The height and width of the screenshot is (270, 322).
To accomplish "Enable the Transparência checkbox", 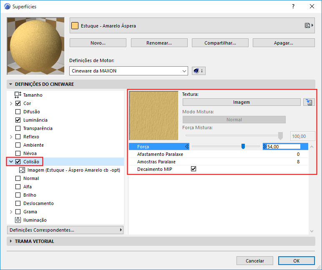I will click(x=18, y=128).
